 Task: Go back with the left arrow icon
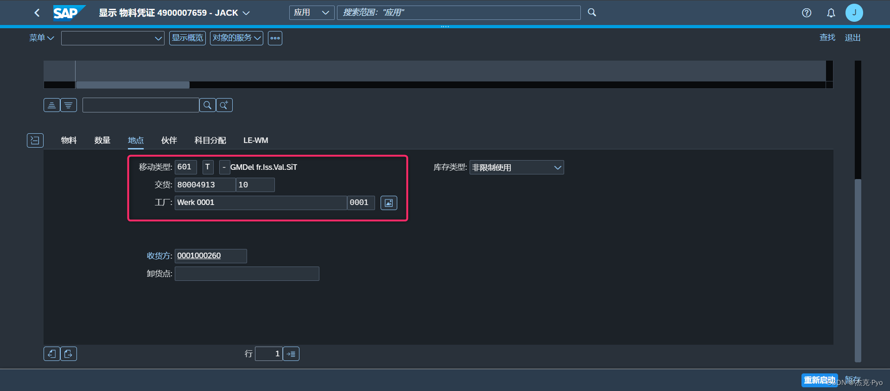coord(37,13)
